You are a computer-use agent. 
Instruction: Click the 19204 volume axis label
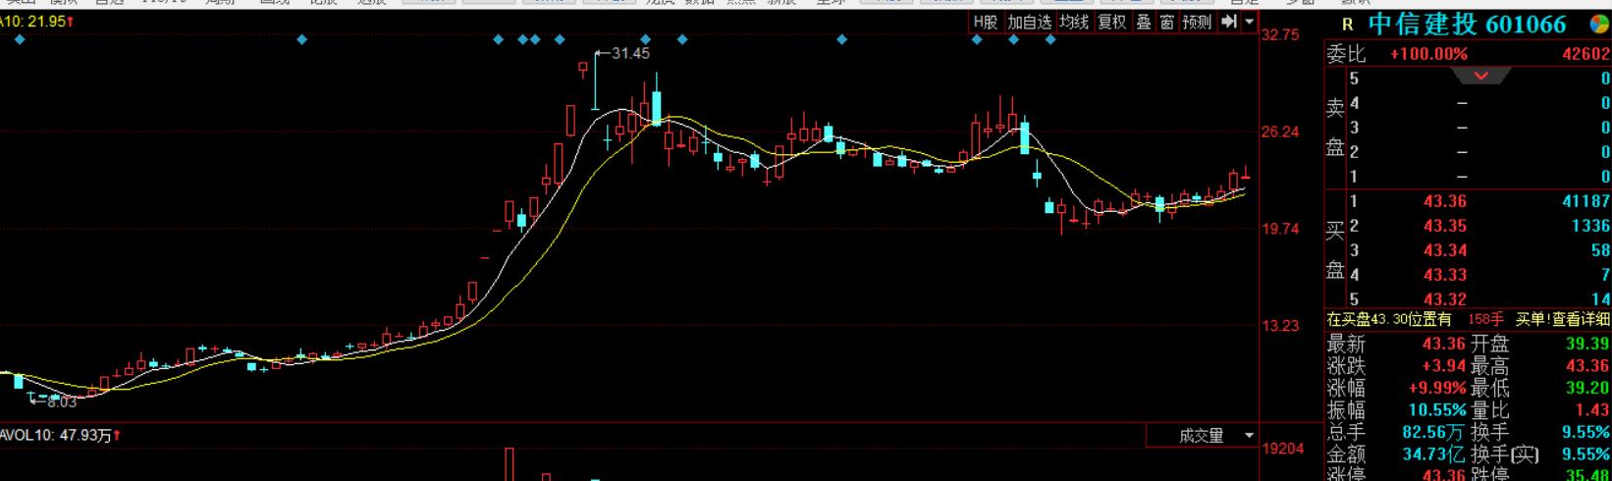tap(1284, 449)
